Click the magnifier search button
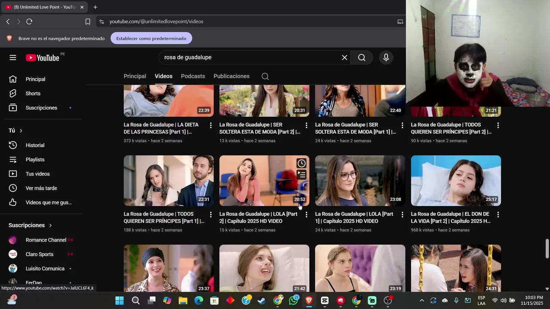 tap(362, 58)
